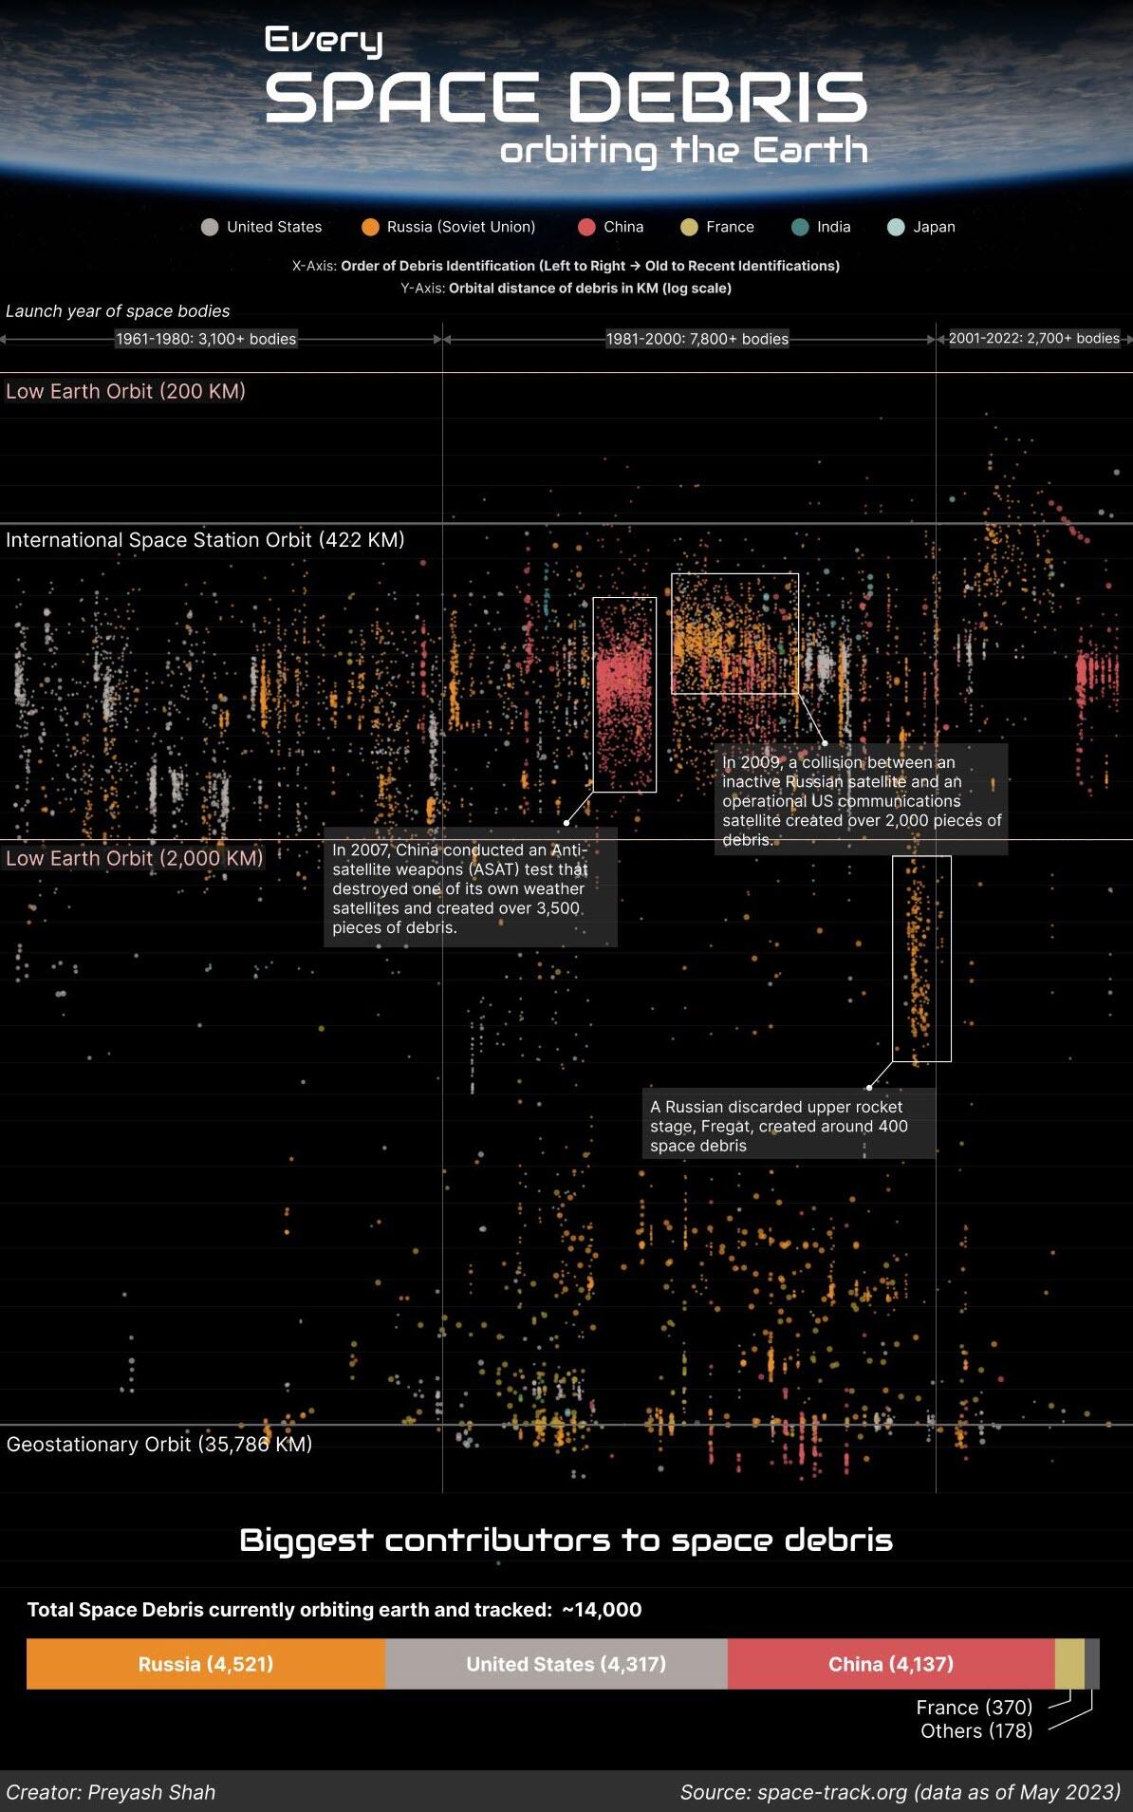This screenshot has height=1812, width=1133.
Task: Click the United States legend dot
Action: (x=210, y=227)
